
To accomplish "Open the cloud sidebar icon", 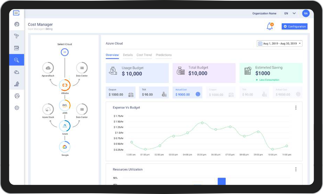I will tap(16, 72).
